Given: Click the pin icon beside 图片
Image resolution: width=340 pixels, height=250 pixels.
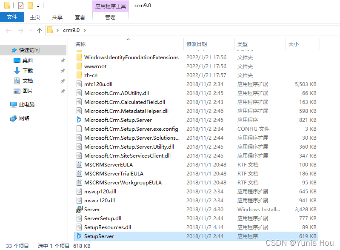Looking at the screenshot, I should point(63,91).
